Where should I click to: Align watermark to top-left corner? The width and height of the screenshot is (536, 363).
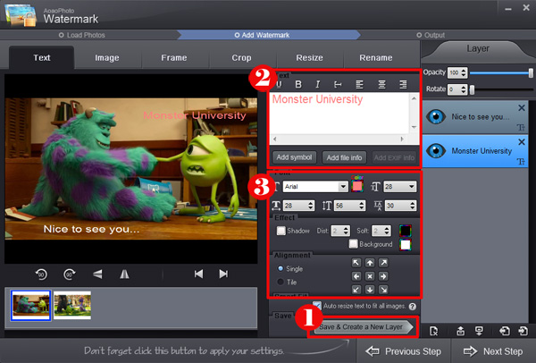click(356, 262)
